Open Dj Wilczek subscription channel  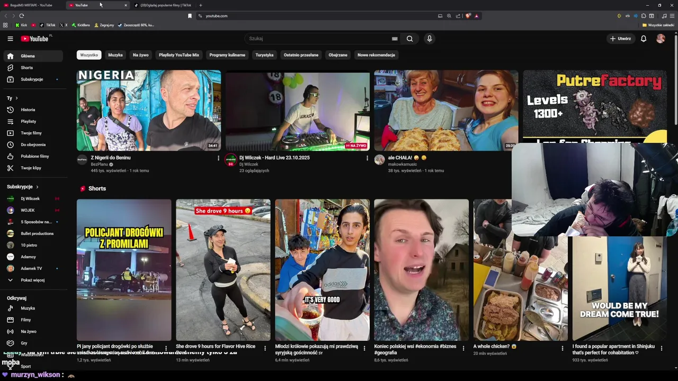pyautogui.click(x=33, y=199)
